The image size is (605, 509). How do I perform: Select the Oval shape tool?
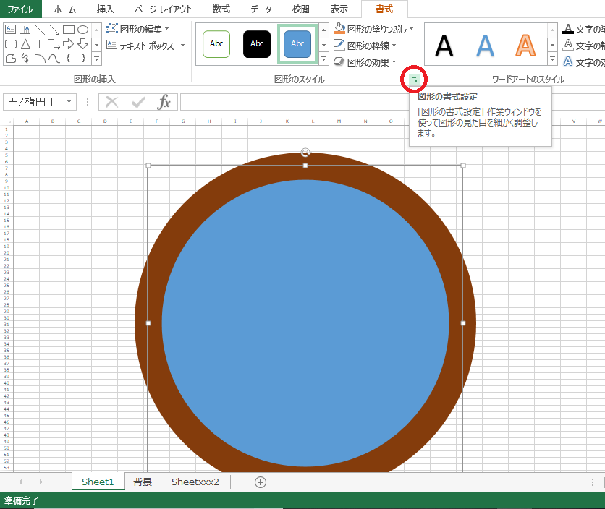pyautogui.click(x=82, y=30)
